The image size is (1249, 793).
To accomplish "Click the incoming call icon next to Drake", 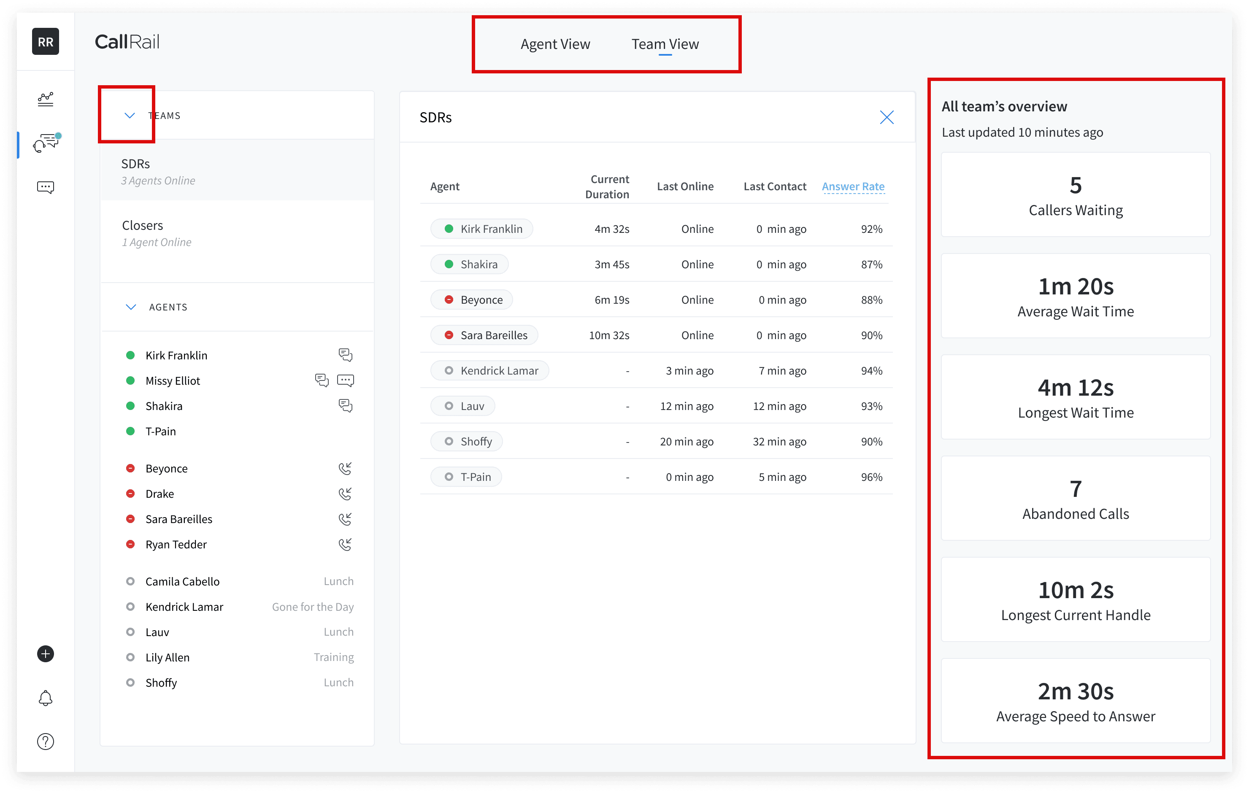I will pyautogui.click(x=345, y=493).
